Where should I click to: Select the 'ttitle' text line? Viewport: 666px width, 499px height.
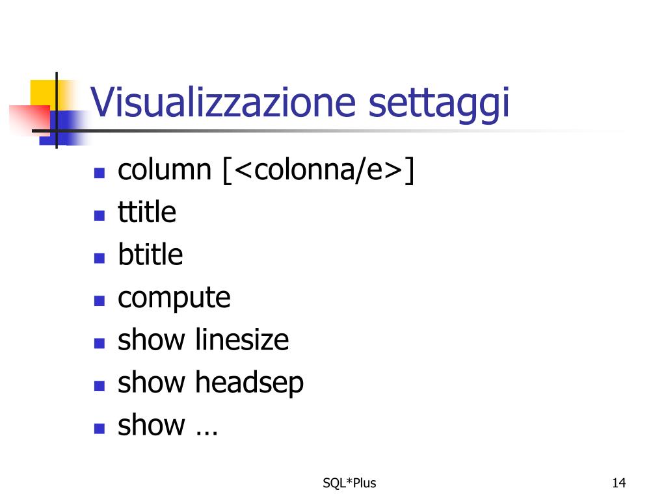click(147, 212)
